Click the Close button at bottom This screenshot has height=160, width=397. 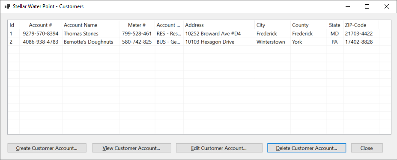(x=367, y=148)
